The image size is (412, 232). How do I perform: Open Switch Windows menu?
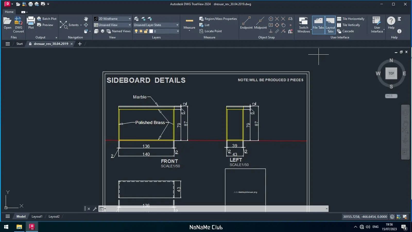[304, 25]
